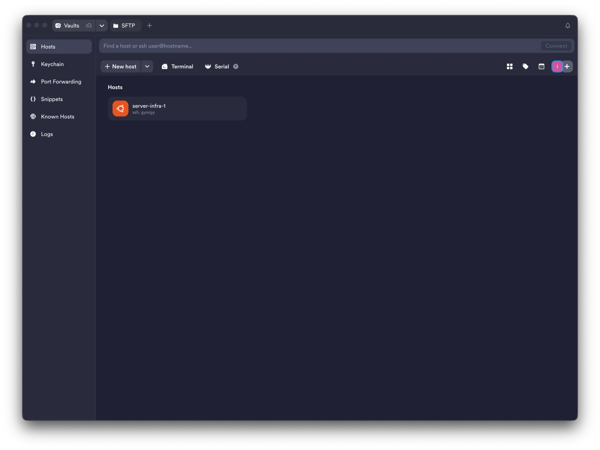Image resolution: width=600 pixels, height=450 pixels.
Task: Open the calendar sort icon
Action: [541, 66]
